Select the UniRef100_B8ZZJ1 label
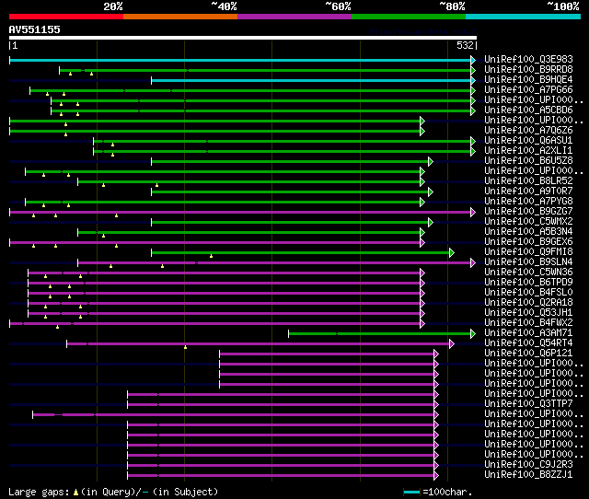The width and height of the screenshot is (589, 499). pos(528,475)
